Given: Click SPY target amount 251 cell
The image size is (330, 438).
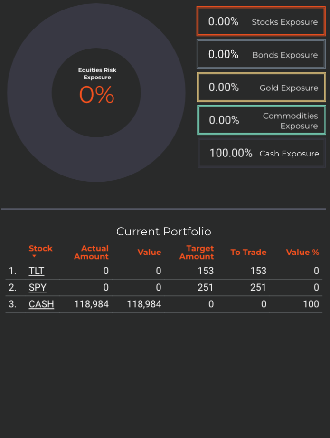Looking at the screenshot, I should 206,287.
